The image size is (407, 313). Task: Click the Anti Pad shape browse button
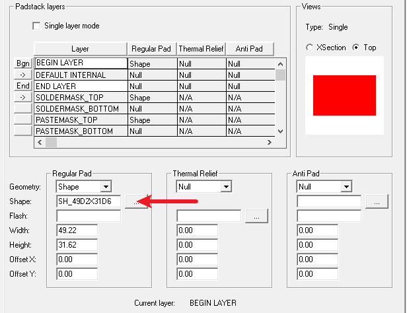(x=376, y=202)
